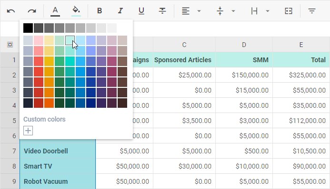Viewport: 330px width, 189px height.
Task: Toggle underline formatting
Action: [141, 11]
